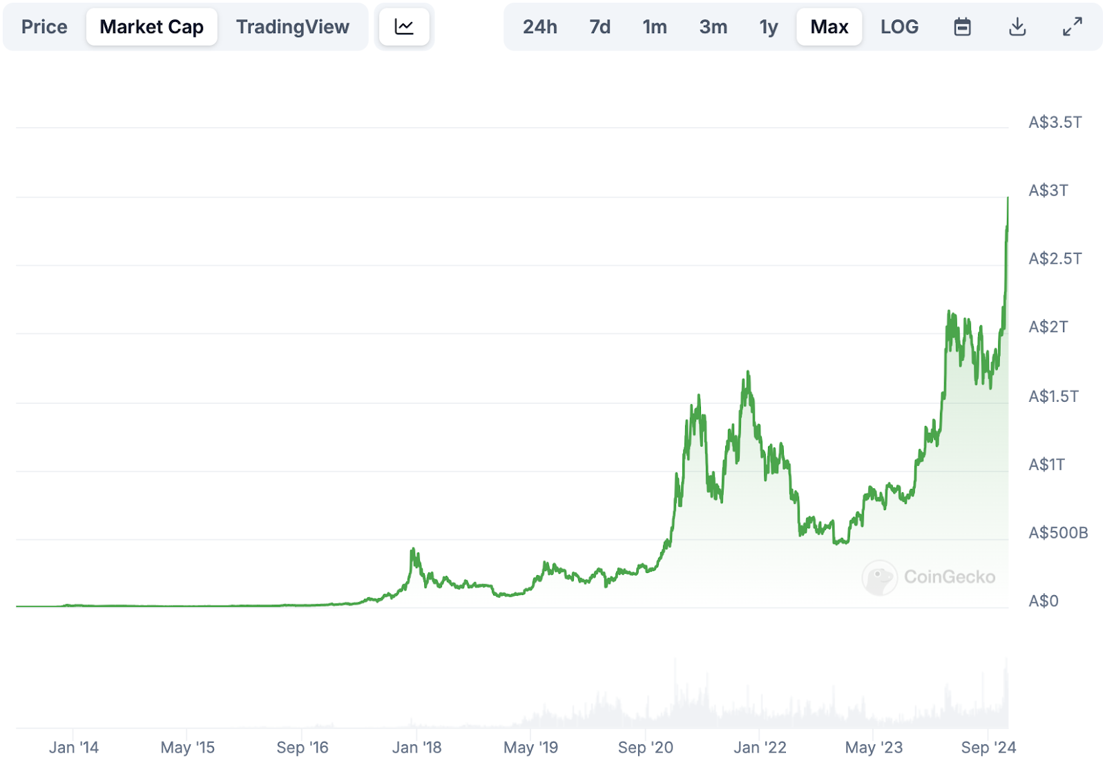Viewport: 1105px width, 765px height.
Task: Open the export options via download icon
Action: tap(1017, 27)
